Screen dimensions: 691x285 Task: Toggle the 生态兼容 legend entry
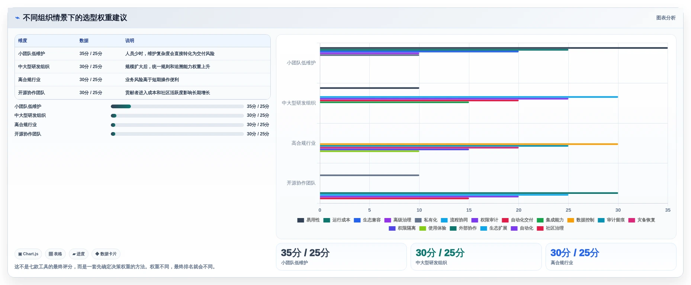click(367, 220)
